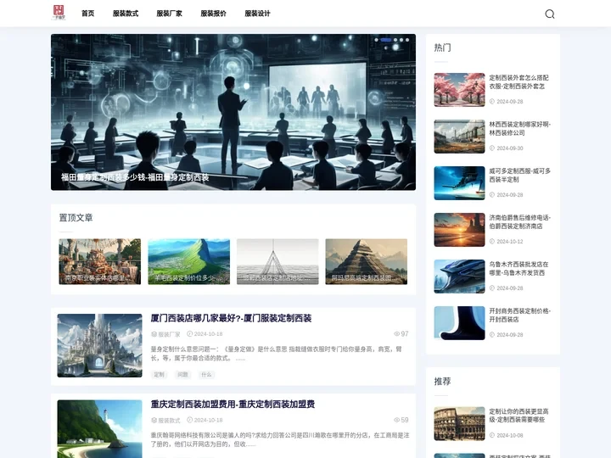
Task: Click the 问题 tag
Action: [x=182, y=375]
